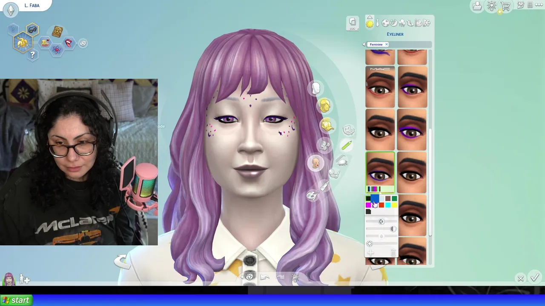Pick the dark gray custom swatch

click(x=368, y=212)
